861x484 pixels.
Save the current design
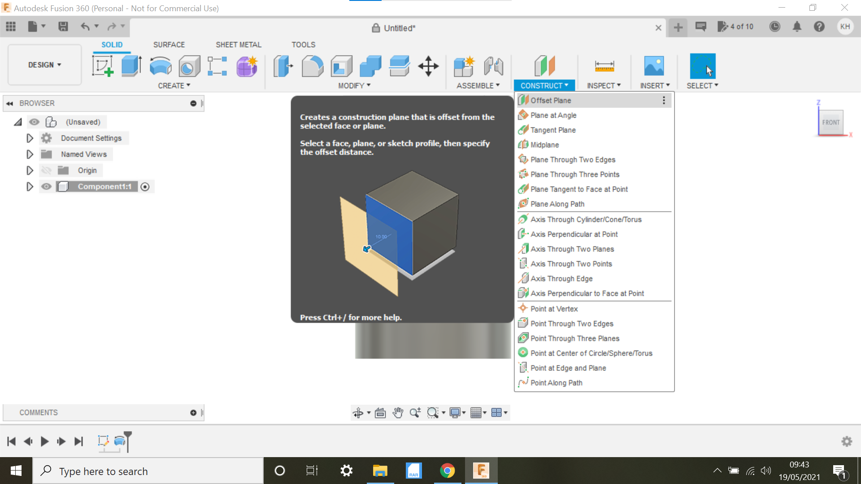coord(63,26)
